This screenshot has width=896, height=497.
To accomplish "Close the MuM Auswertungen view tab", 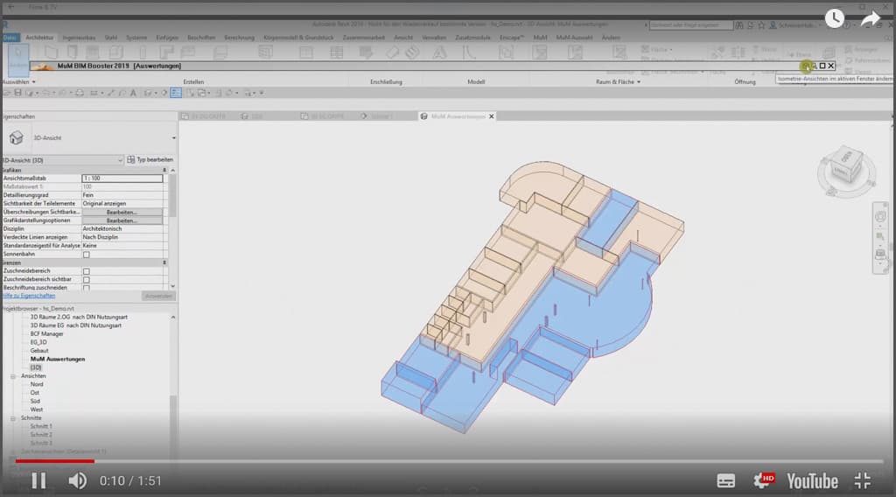I will (492, 116).
